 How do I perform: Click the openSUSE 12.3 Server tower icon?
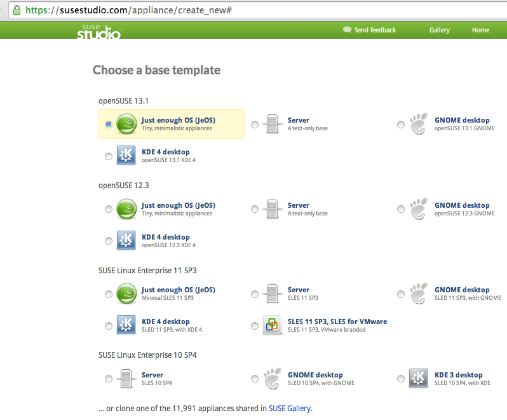[x=273, y=209]
